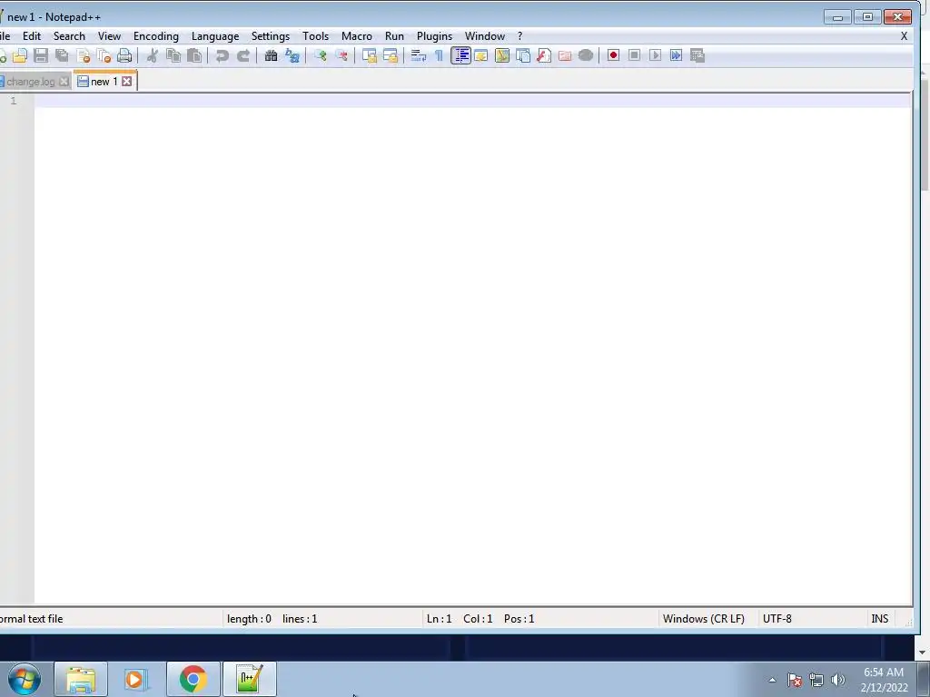930x697 pixels.
Task: Click the Cut scissors icon
Action: [153, 55]
